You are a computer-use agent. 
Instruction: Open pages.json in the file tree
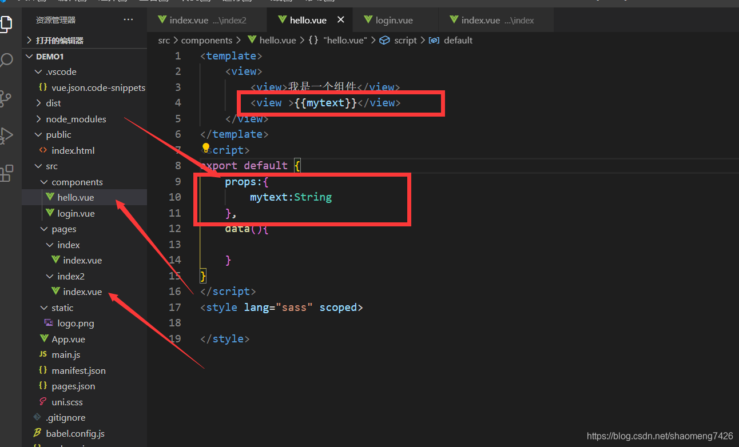click(x=84, y=386)
